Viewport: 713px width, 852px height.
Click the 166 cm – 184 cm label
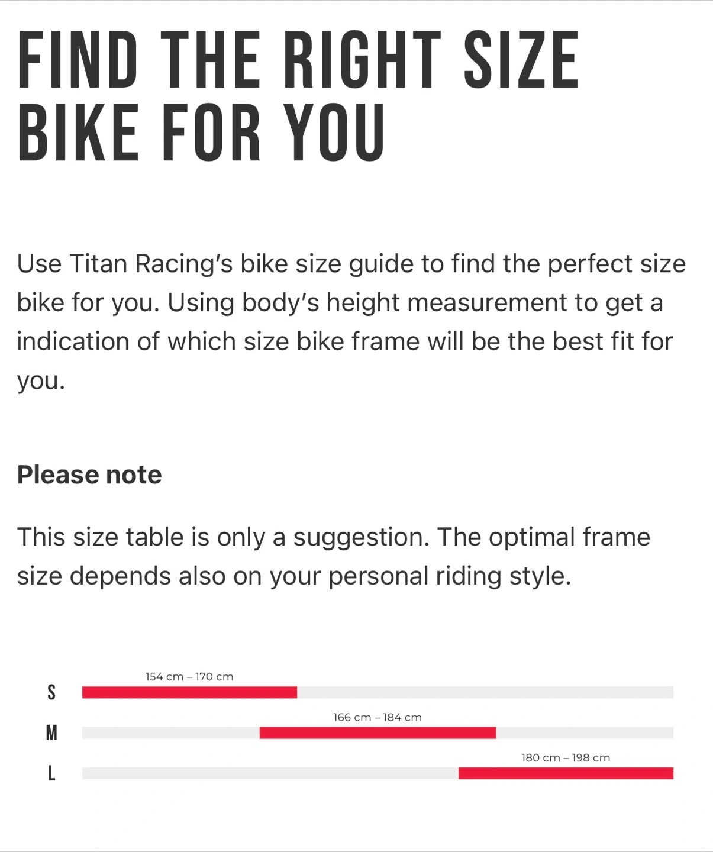pos(378,717)
